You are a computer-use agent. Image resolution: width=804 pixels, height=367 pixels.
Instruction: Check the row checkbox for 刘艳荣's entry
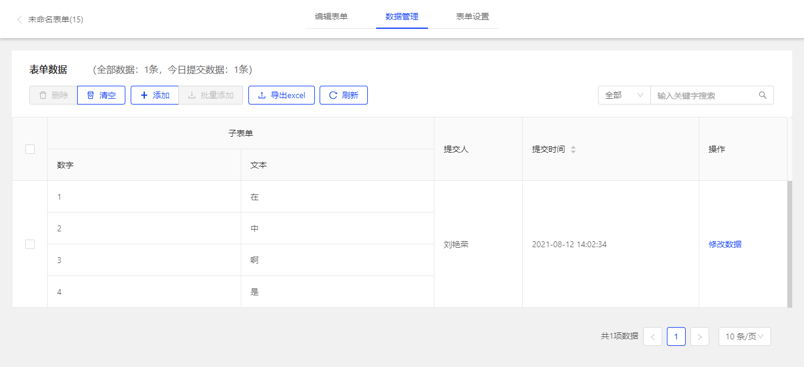(x=30, y=244)
